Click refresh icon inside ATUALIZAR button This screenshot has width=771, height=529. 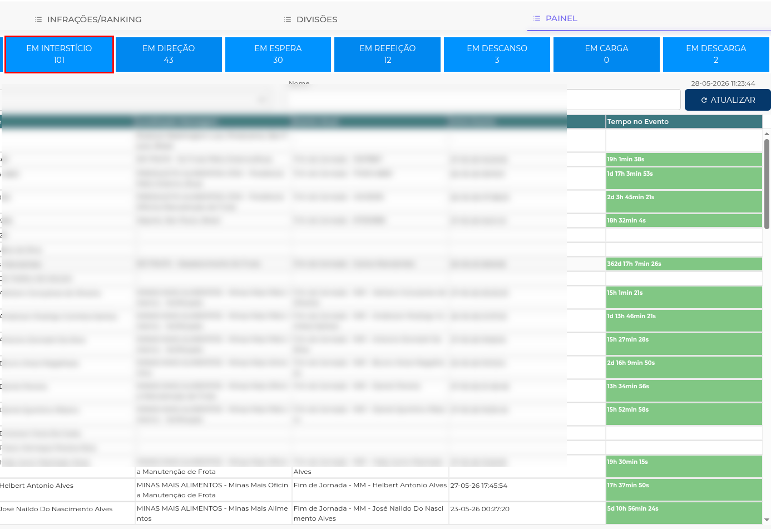(704, 100)
